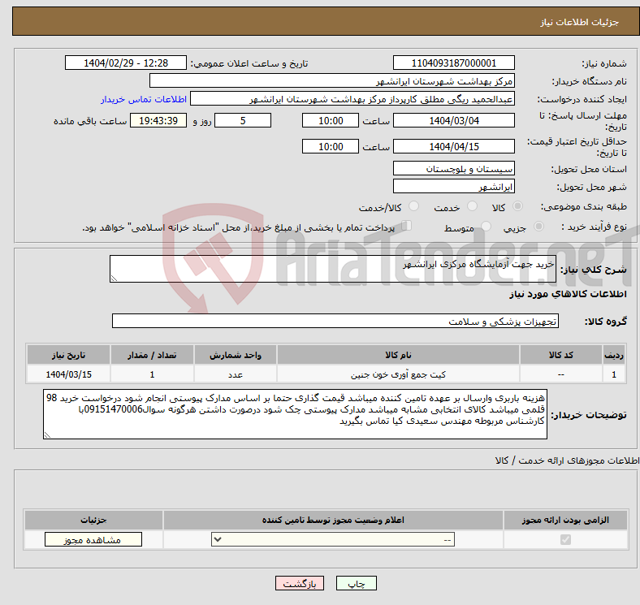Click the بازگشت back button

tap(300, 583)
